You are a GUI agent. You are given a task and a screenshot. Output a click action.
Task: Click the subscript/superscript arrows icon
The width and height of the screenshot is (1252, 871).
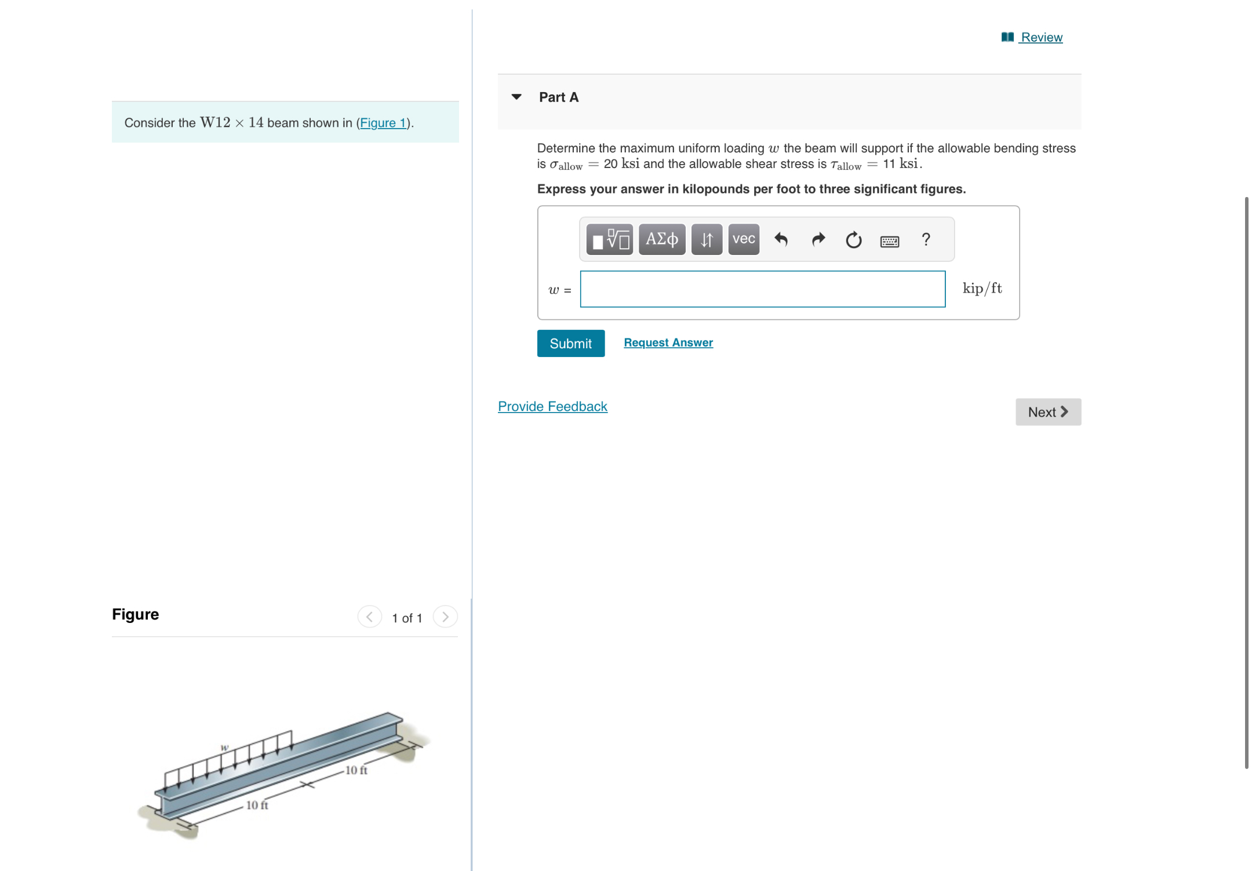[x=706, y=239]
